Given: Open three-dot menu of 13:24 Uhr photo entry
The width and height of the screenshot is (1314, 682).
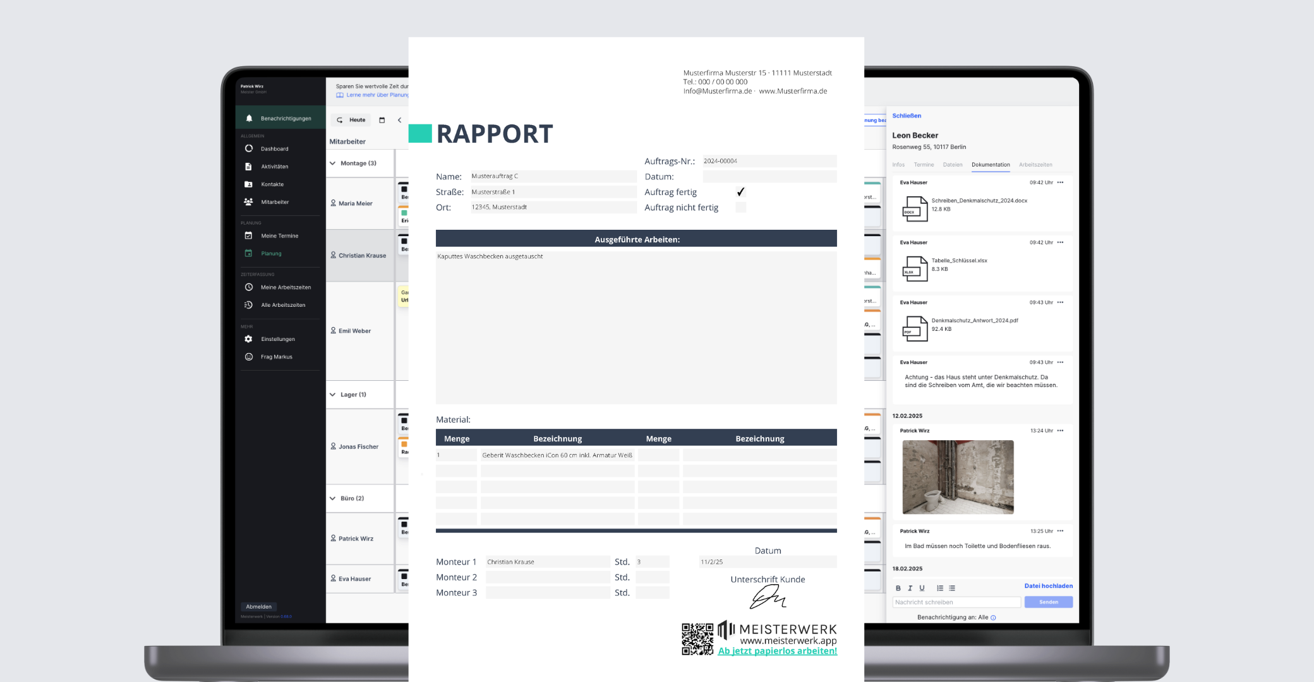Looking at the screenshot, I should [x=1060, y=431].
